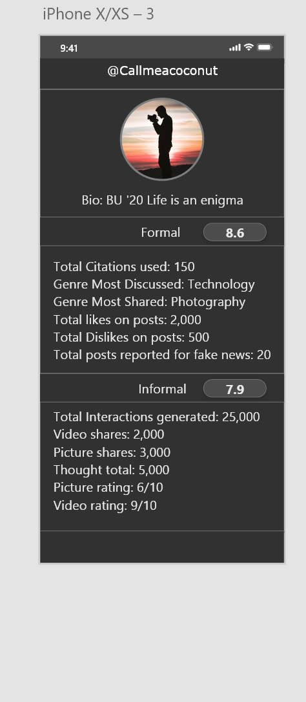Select the @Callmeacoconut username header
Image resolution: width=306 pixels, height=702 pixels.
pyautogui.click(x=163, y=71)
